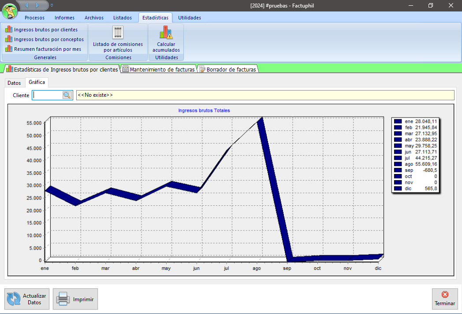Image resolution: width=462 pixels, height=314 pixels.
Task: Click the client search magnifier icon
Action: 67,95
